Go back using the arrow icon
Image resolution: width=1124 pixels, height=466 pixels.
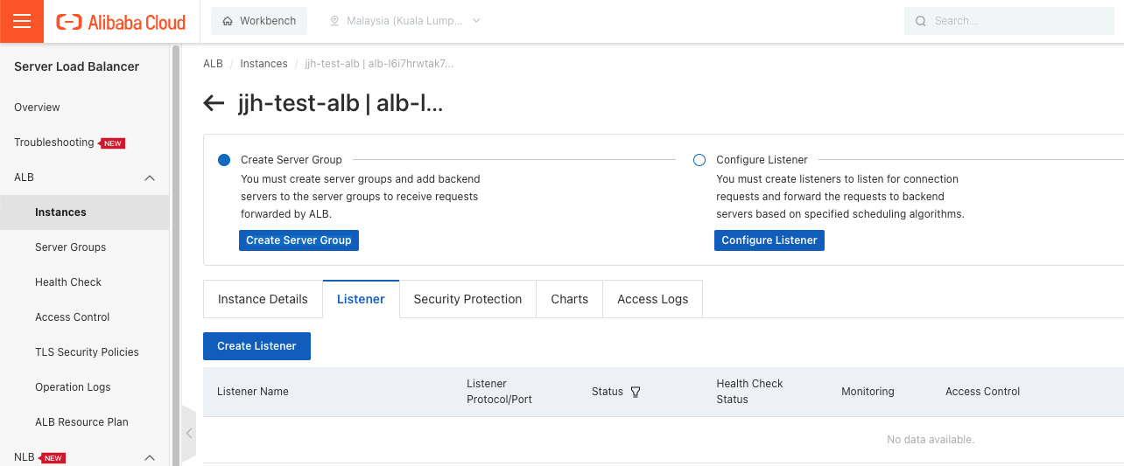point(214,103)
